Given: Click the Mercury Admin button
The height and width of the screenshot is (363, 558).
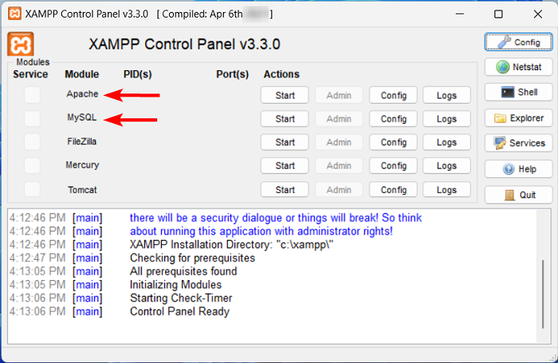Looking at the screenshot, I should click(339, 166).
